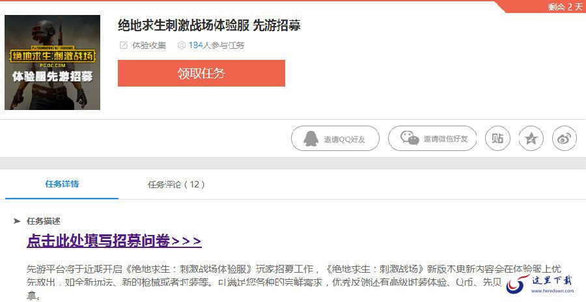
Task: Invite WeChat friends via chat bubble icon
Action: click(x=410, y=138)
